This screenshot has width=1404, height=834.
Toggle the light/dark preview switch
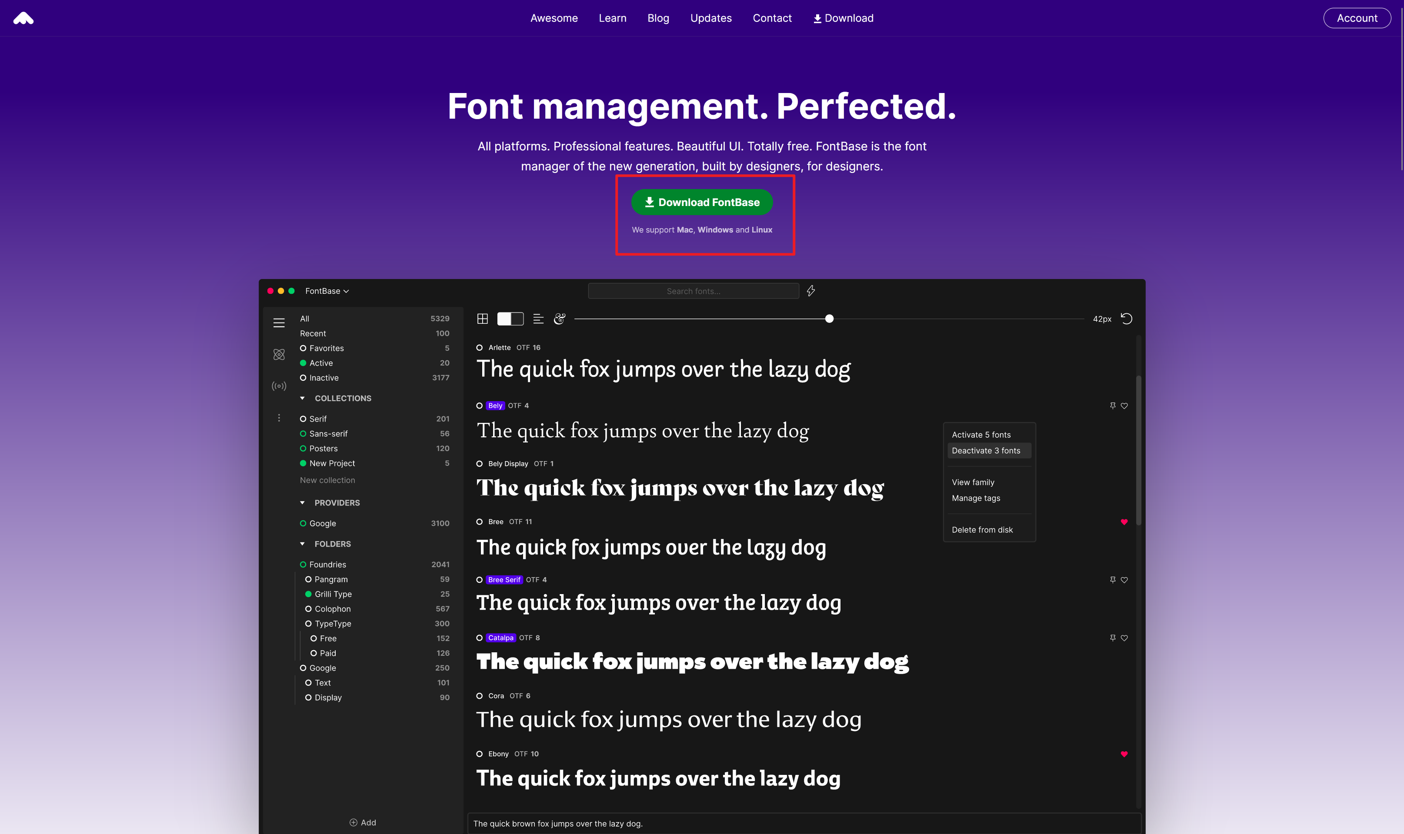[x=510, y=319]
